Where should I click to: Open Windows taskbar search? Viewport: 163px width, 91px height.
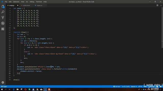point(6,89)
